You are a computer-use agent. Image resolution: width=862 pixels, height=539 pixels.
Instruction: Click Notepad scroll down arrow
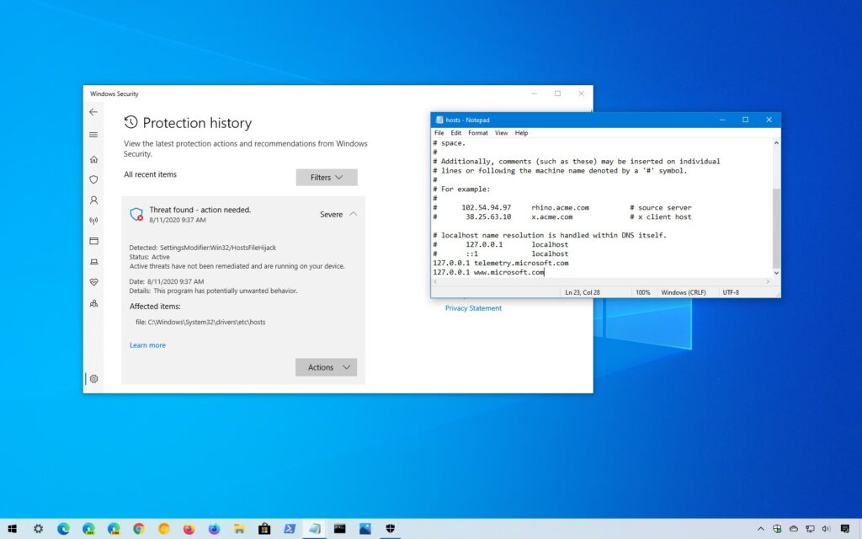pyautogui.click(x=776, y=273)
